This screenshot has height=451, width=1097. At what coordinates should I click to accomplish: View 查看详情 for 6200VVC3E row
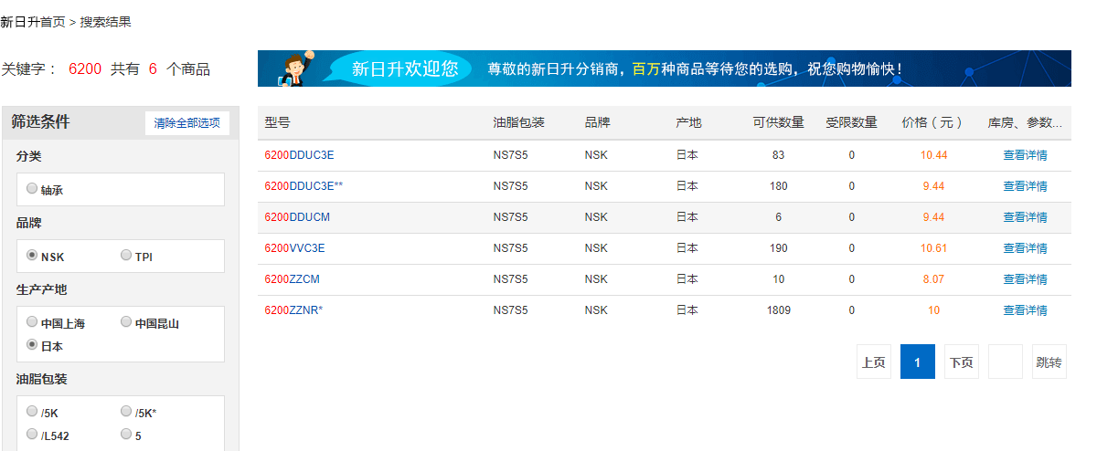click(x=1025, y=248)
